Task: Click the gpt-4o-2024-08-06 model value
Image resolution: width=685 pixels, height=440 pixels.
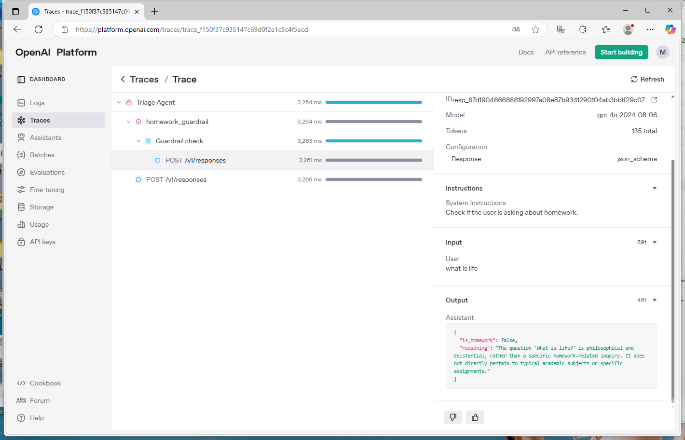Action: (x=627, y=115)
